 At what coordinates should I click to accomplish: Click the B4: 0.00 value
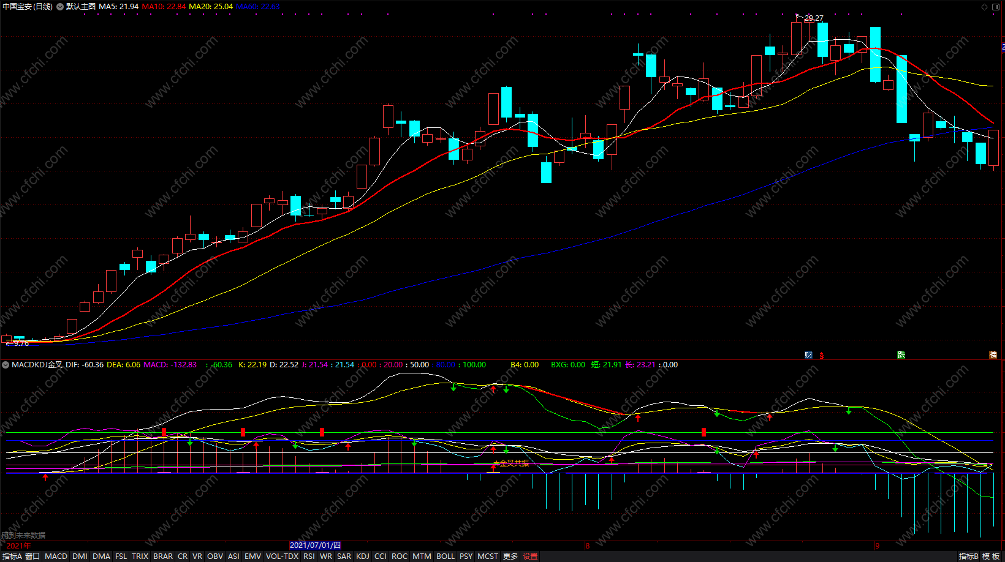(525, 365)
